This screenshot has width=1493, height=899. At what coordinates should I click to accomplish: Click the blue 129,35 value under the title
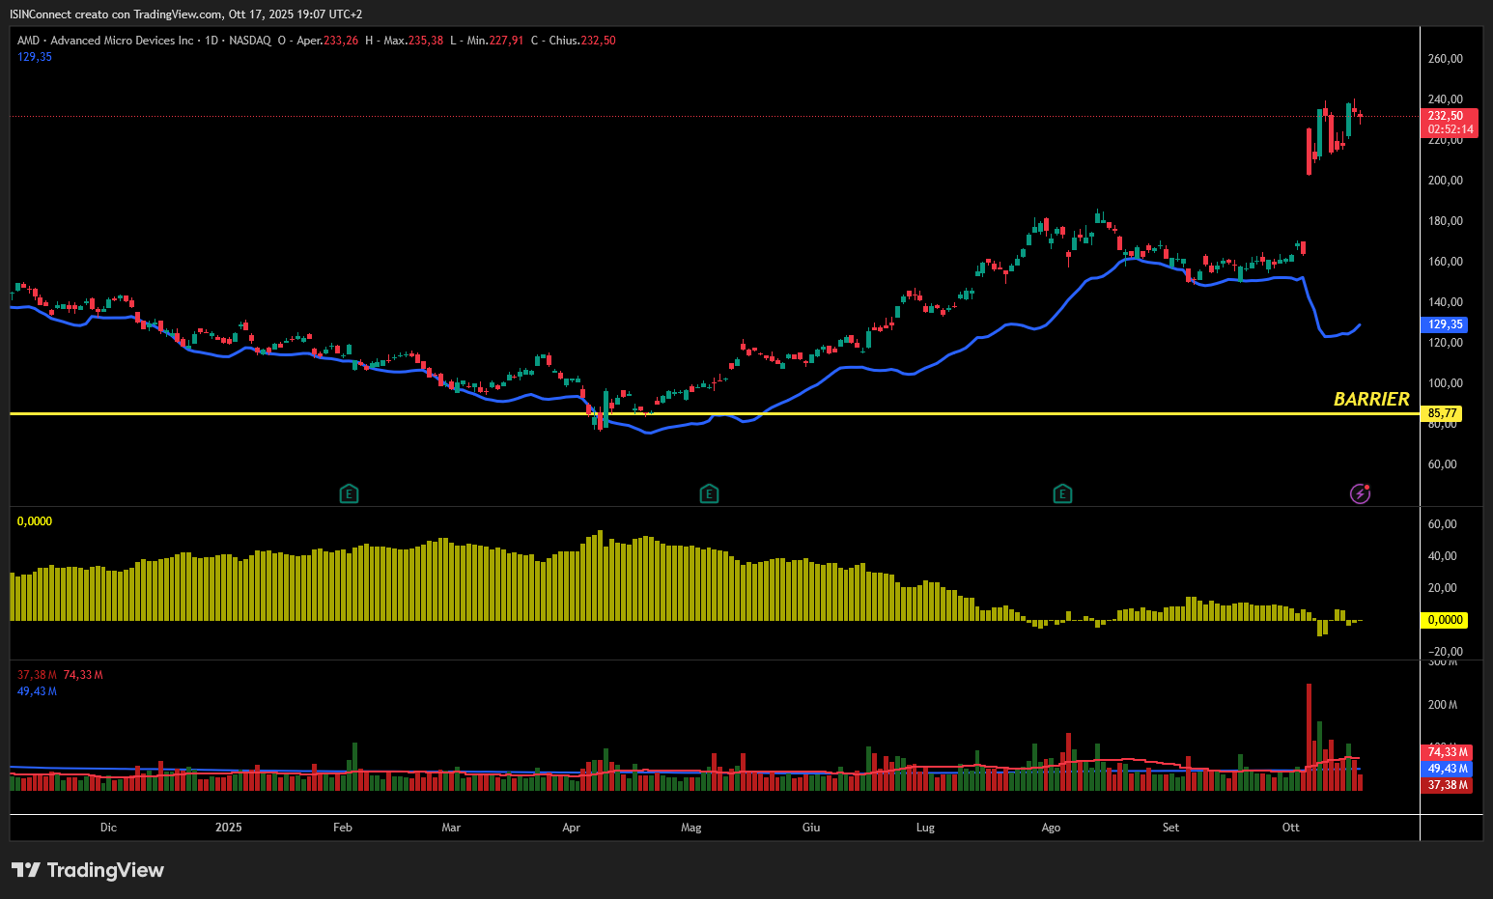coord(35,57)
